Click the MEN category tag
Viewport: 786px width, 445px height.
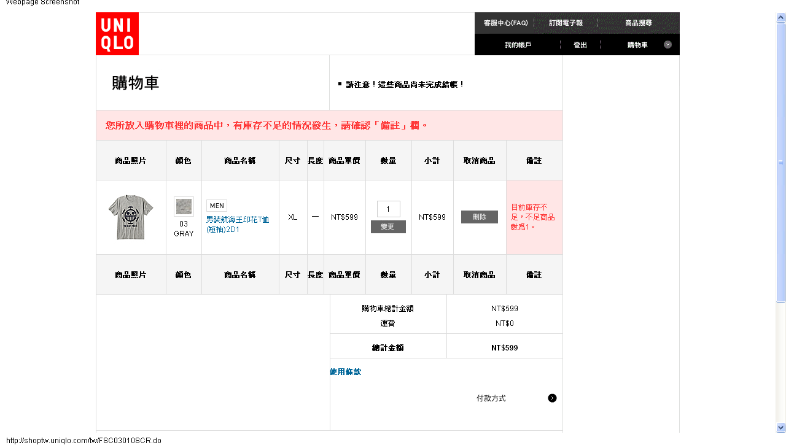click(217, 206)
